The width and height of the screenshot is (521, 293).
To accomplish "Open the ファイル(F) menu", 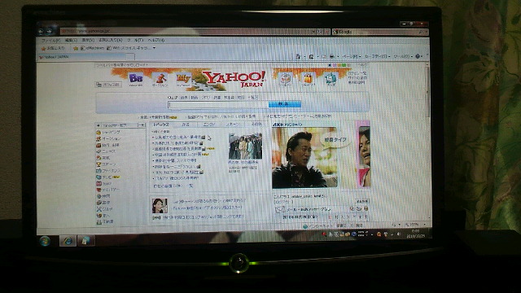I will click(x=50, y=40).
